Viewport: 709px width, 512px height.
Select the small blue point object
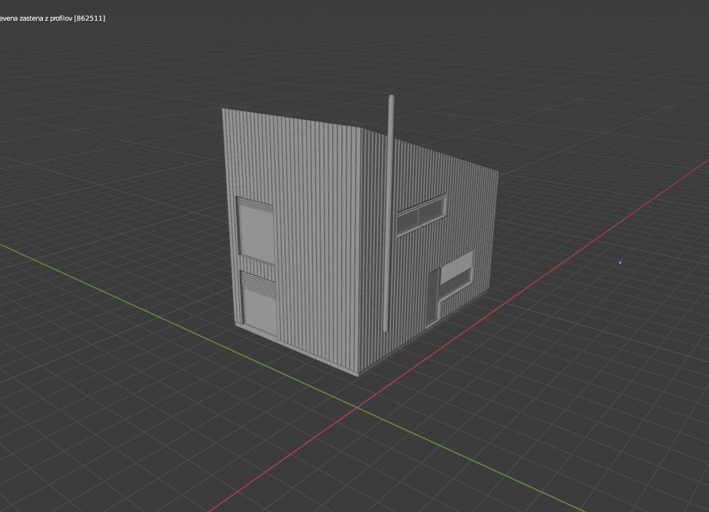[x=620, y=262]
